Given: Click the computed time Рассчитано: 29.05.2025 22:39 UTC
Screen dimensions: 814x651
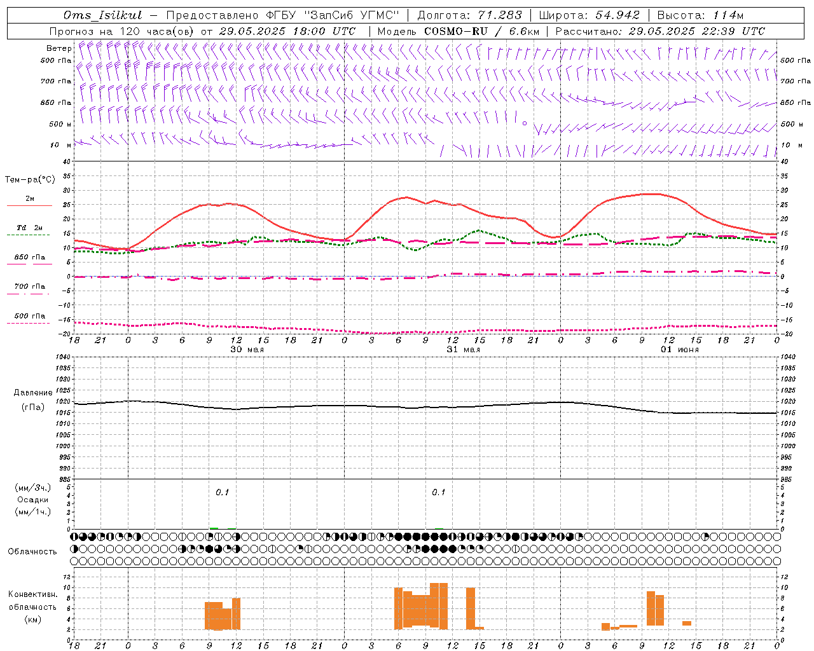Looking at the screenshot, I should click(660, 31).
